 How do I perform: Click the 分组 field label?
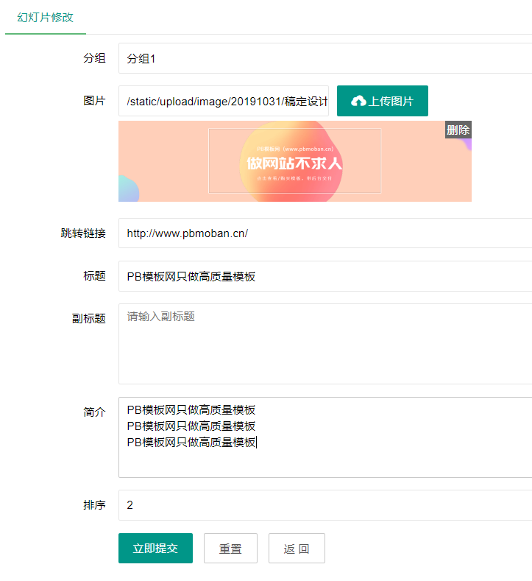click(x=94, y=58)
